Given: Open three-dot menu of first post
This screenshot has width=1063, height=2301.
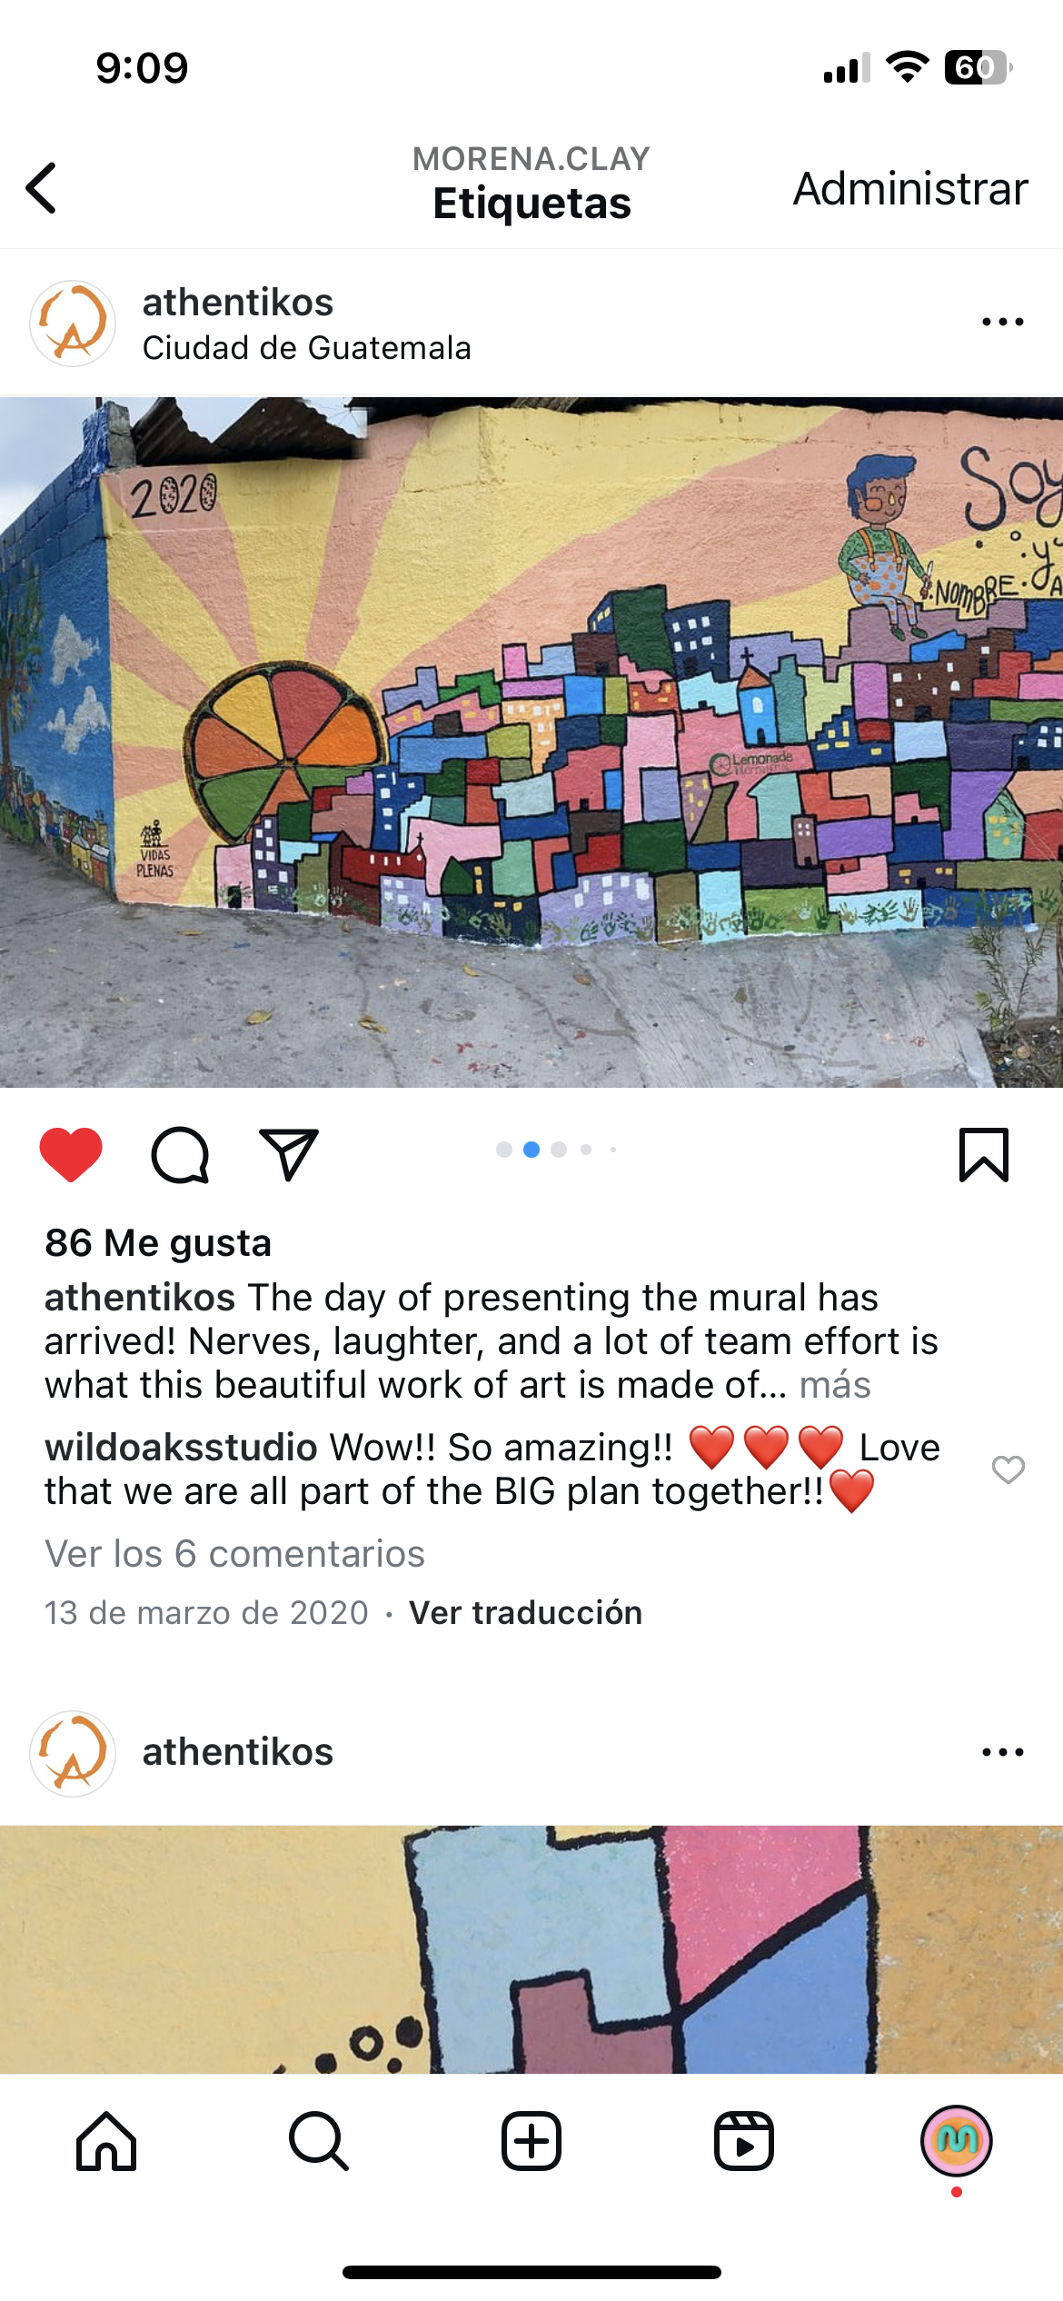Looking at the screenshot, I should point(1003,322).
